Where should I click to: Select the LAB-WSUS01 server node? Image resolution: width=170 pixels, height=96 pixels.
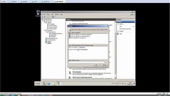click(48, 21)
